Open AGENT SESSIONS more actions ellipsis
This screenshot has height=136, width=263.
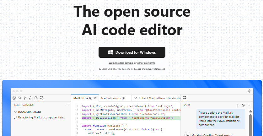(67, 105)
